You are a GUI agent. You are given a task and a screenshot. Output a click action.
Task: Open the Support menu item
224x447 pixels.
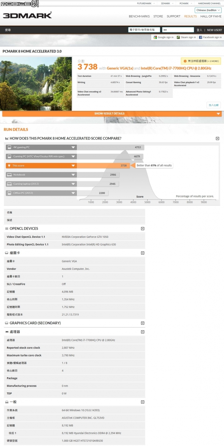click(x=173, y=16)
